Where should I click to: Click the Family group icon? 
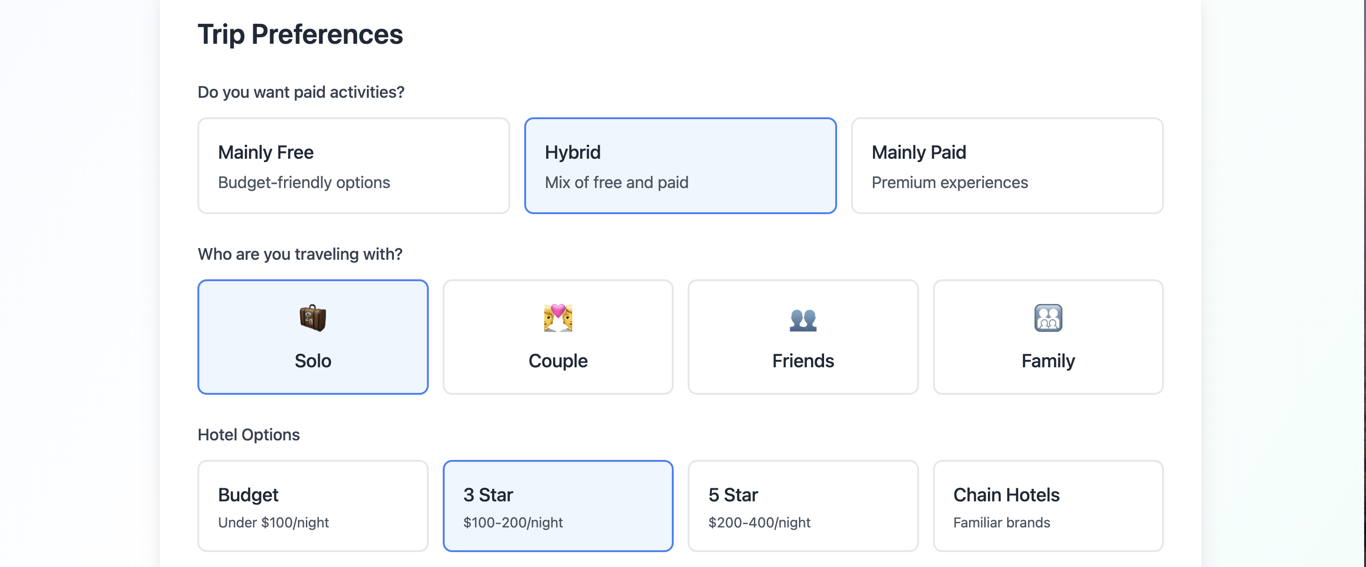tap(1048, 317)
